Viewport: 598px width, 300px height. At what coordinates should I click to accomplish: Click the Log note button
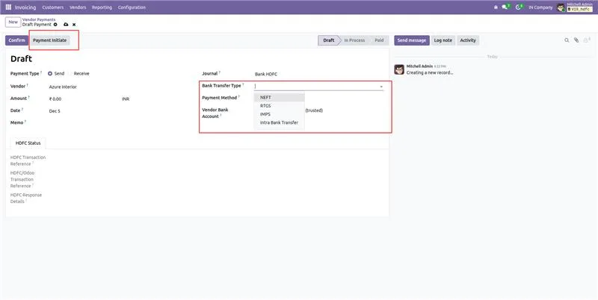point(443,40)
